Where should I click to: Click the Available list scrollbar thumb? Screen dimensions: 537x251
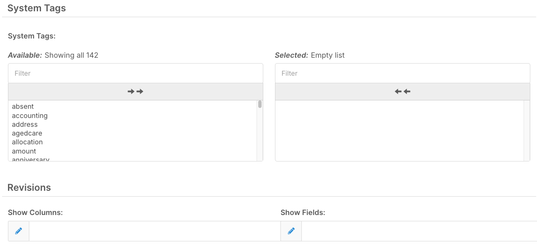[x=260, y=104]
